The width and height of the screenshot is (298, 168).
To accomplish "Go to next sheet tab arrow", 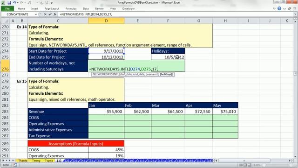I will coord(10,161).
